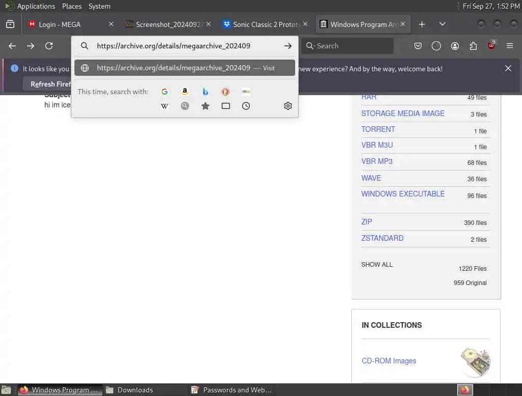The width and height of the screenshot is (522, 396).
Task: Open Firefox account icon
Action: pyautogui.click(x=455, y=46)
